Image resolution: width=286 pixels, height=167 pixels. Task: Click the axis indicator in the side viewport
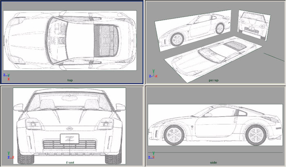[152, 156]
